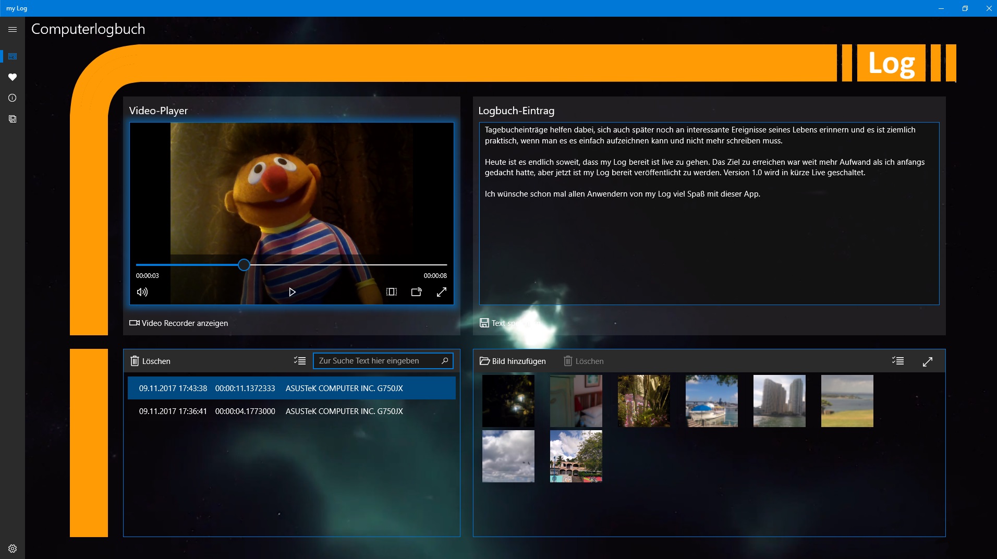Viewport: 997px width, 559px height.
Task: Restore down the my Log window
Action: tap(965, 8)
